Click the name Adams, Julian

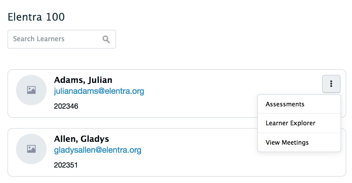(83, 80)
